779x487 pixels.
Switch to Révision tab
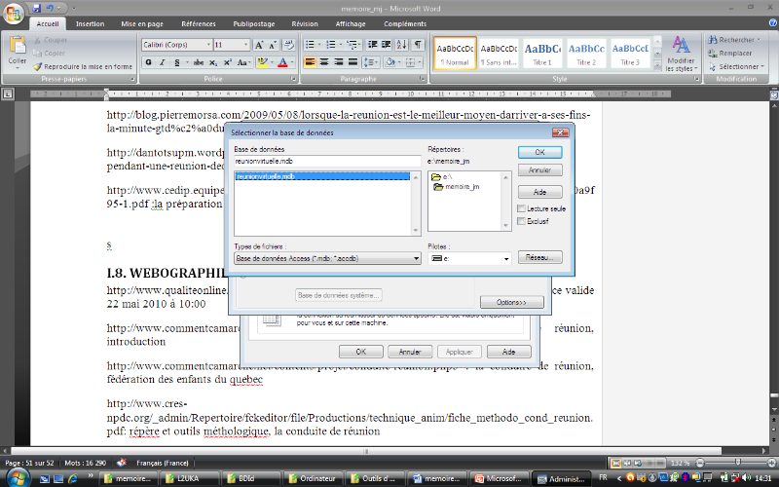[305, 23]
